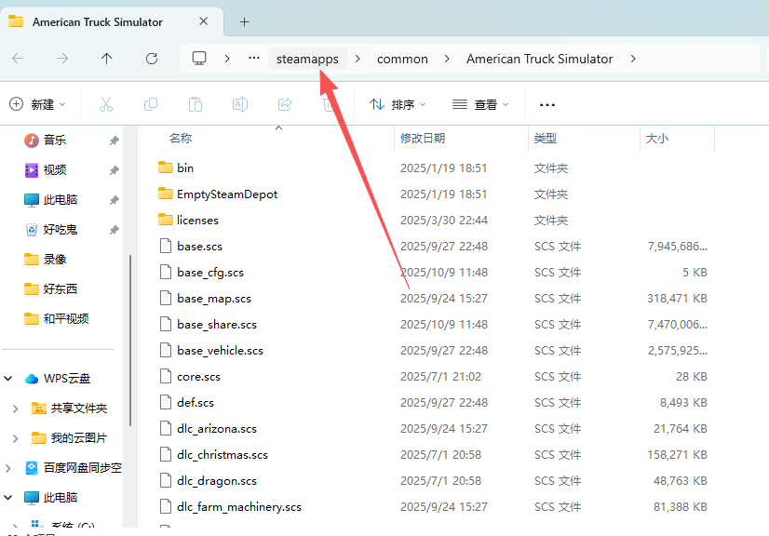Click the steamapps breadcrumb segment

[x=307, y=59]
